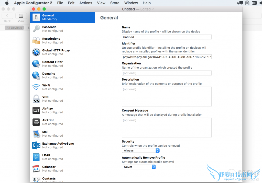
Task: Click the profile window title Untitled
Action: pos(128,9)
